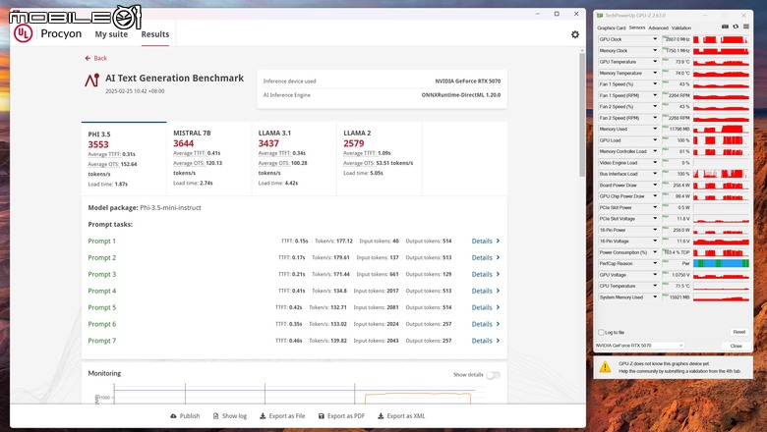This screenshot has height=432, width=767.
Task: Click the Publish cloud icon
Action: (x=173, y=416)
